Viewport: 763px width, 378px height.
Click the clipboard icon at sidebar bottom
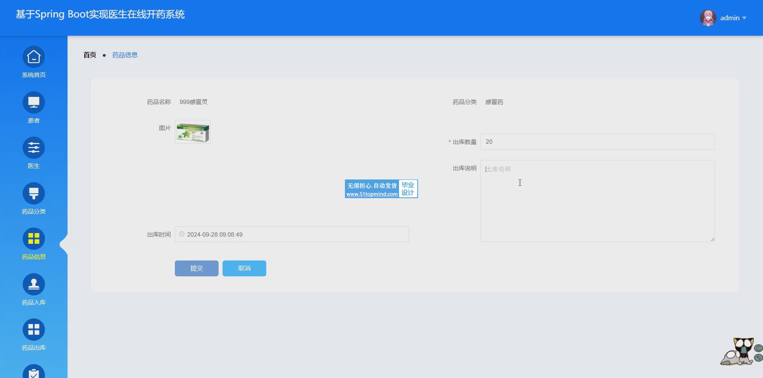pos(34,372)
